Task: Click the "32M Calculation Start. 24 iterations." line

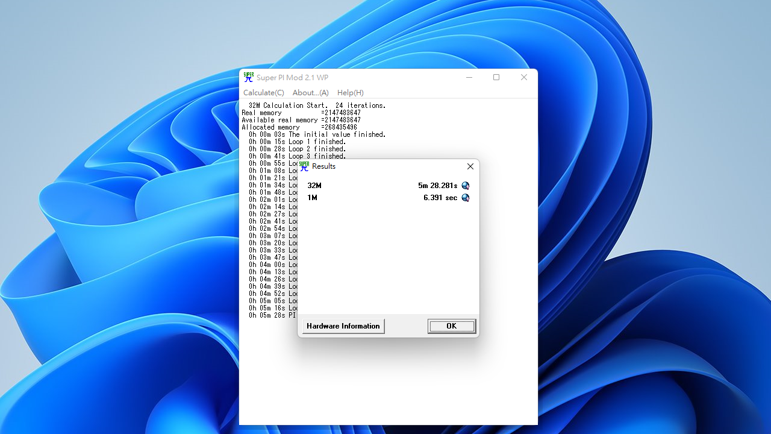Action: coord(317,105)
